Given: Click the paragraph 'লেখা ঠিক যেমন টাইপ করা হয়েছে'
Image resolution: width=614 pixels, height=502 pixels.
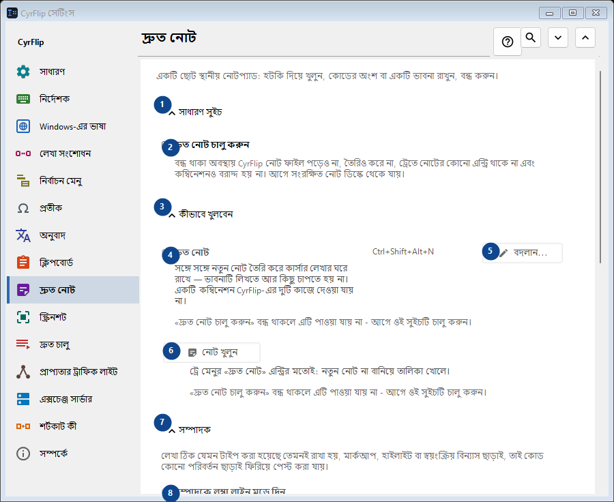Looking at the screenshot, I should [353, 461].
